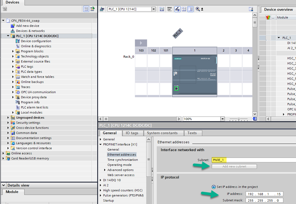The image size is (296, 204).
Task: Expand Advanced options in properties tree
Action: (105, 170)
